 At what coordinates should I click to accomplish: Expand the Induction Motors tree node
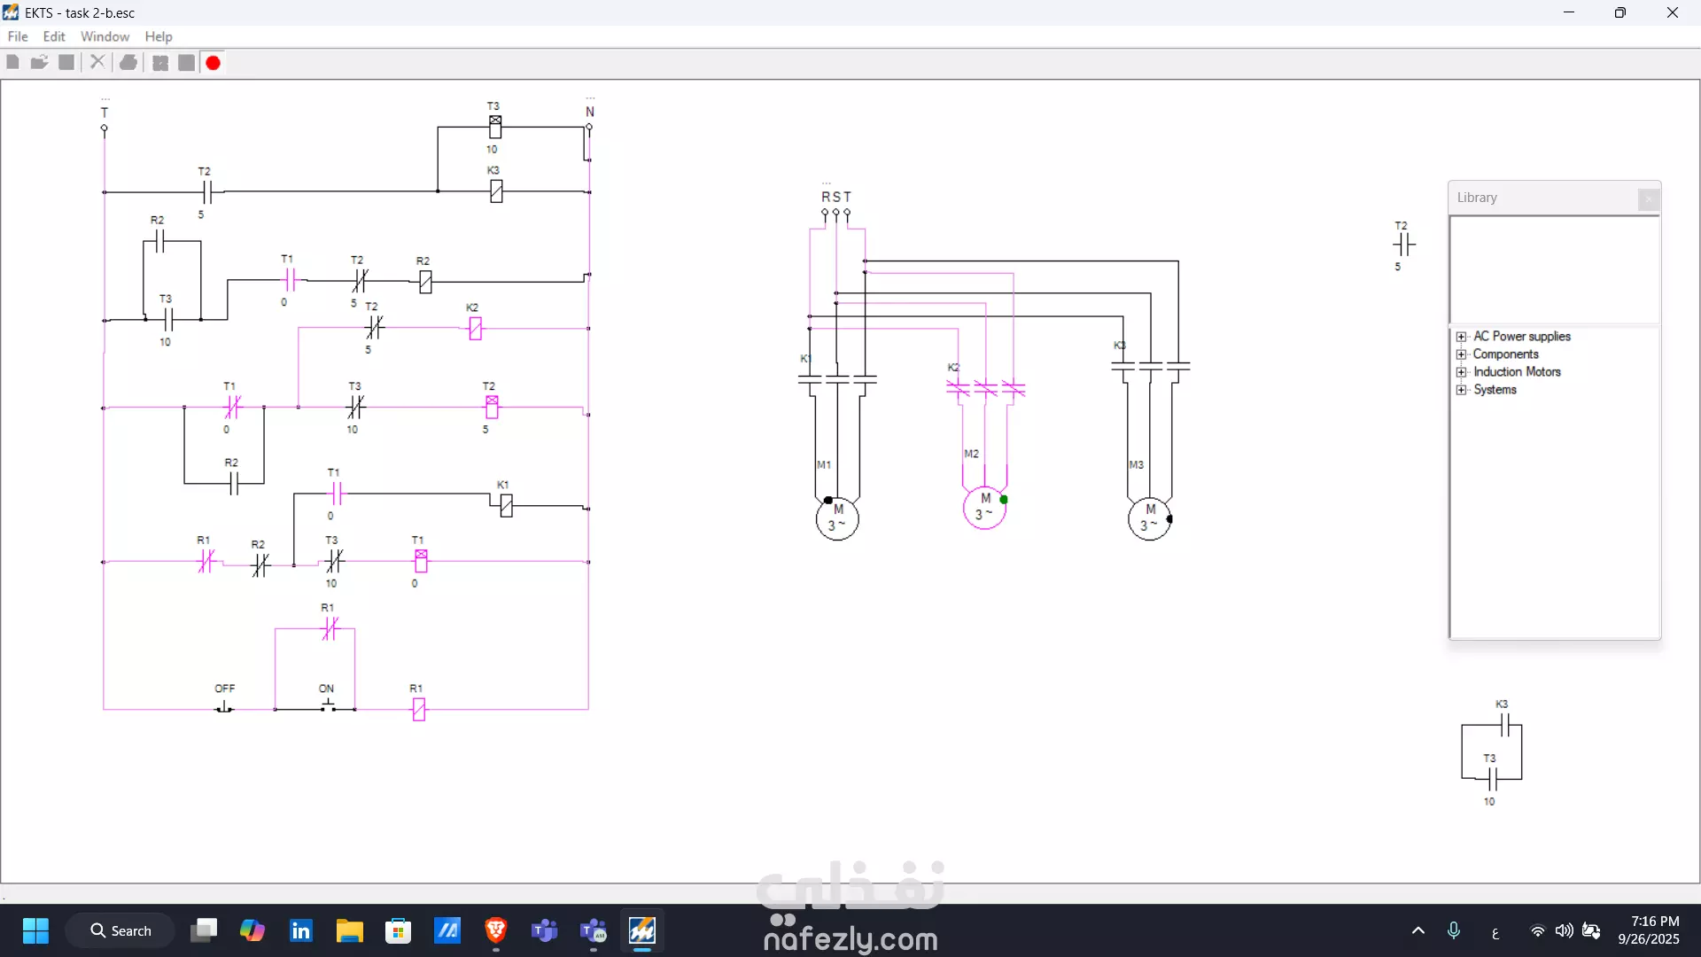coord(1462,372)
